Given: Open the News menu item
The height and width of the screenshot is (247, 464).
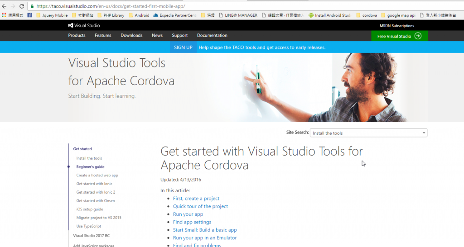Looking at the screenshot, I should tap(157, 35).
